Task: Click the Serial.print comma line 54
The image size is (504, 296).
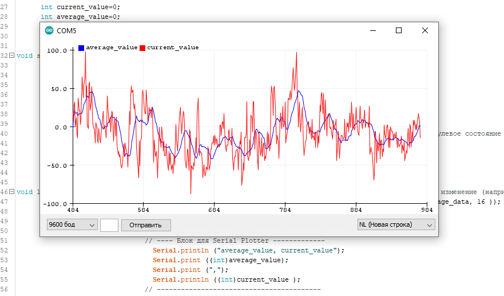Action: pyautogui.click(x=191, y=270)
